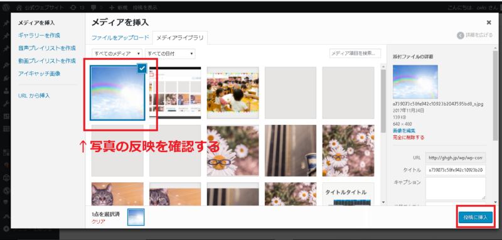The height and width of the screenshot is (240, 502).
Task: Click the 139 KB file size text
Action: coord(399,117)
